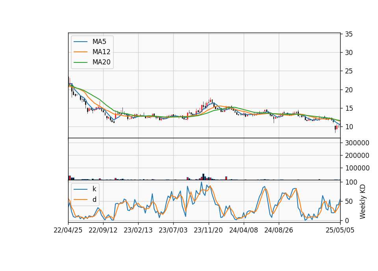Image resolution: width=378 pixels, height=271 pixels.
Task: Click the price axis value 20
Action: point(349,90)
